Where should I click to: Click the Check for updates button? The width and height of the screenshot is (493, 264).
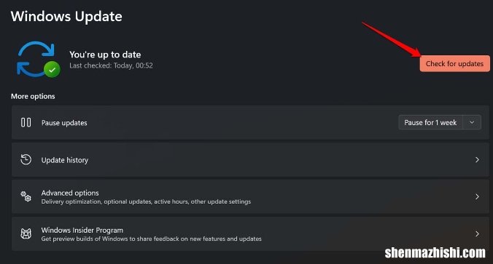click(x=454, y=64)
